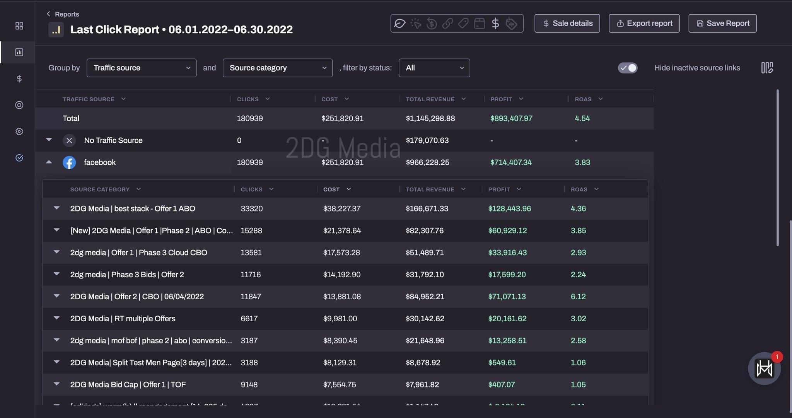The width and height of the screenshot is (792, 418).
Task: Sort by top COST column header
Action: coord(335,99)
